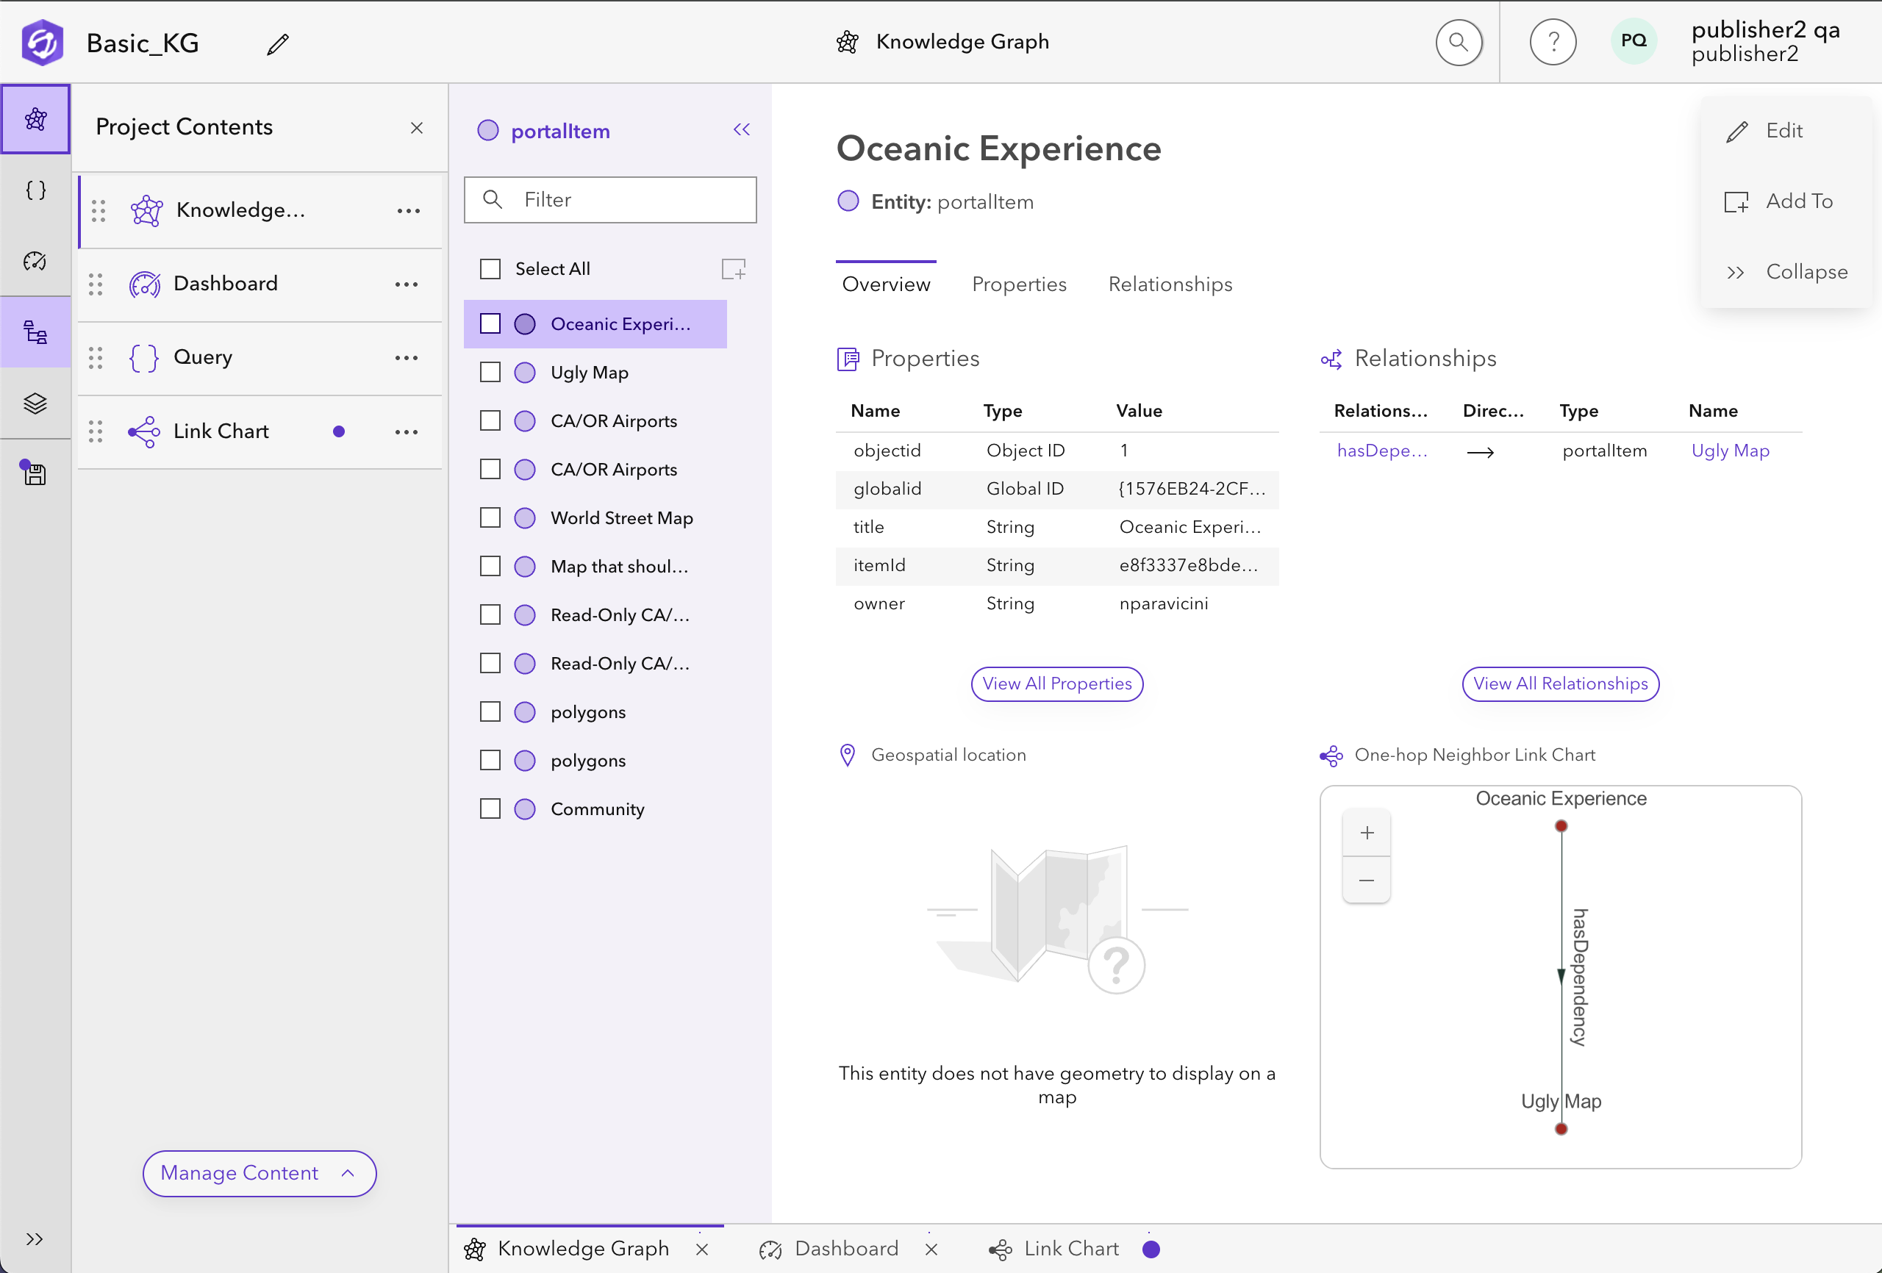Image resolution: width=1882 pixels, height=1273 pixels.
Task: Tick the Ugly Map checkbox
Action: coord(490,373)
